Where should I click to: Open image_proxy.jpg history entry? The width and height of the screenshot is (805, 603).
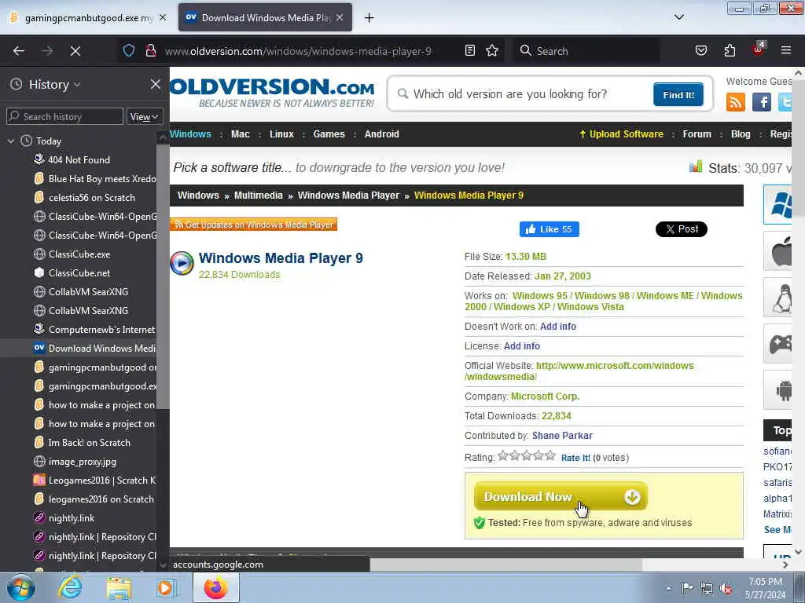point(82,462)
